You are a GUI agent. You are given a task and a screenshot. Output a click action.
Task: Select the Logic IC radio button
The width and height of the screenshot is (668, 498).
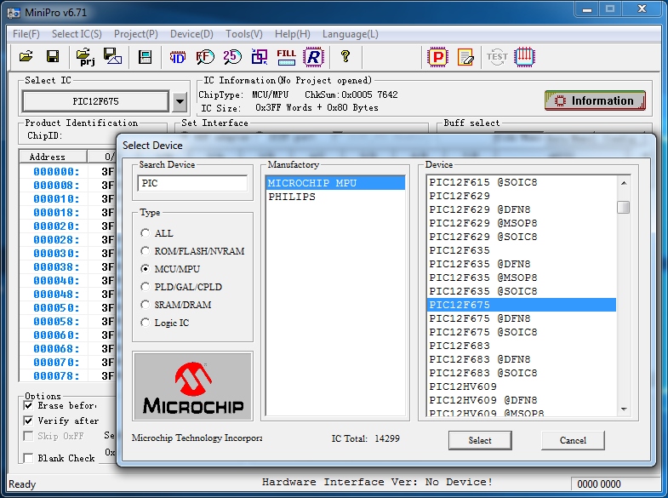[x=146, y=323]
